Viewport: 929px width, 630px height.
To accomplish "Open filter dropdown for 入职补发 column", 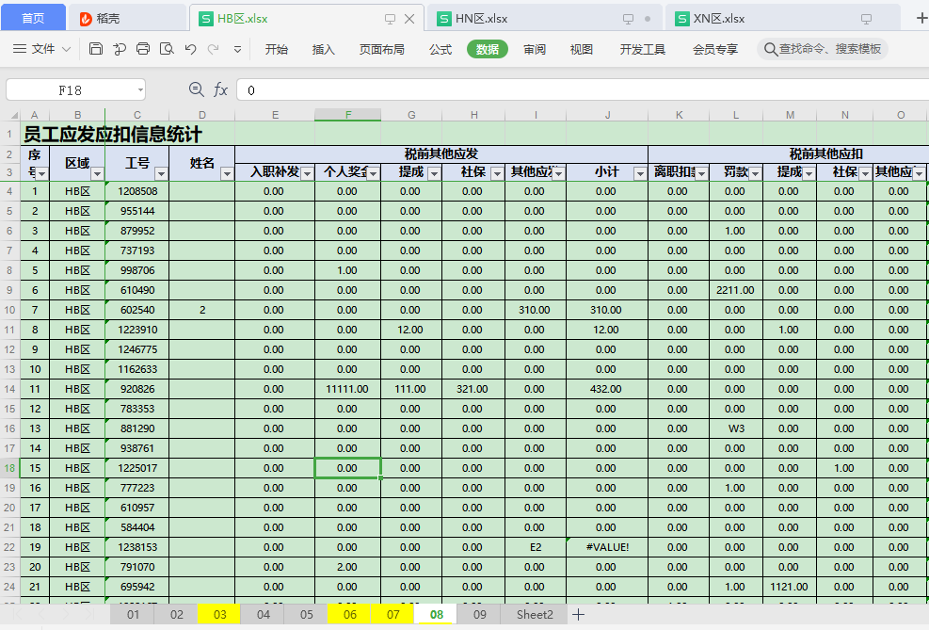I will (307, 173).
